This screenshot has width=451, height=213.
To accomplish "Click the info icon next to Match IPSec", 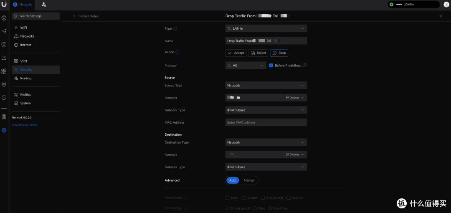I will pos(185,208).
